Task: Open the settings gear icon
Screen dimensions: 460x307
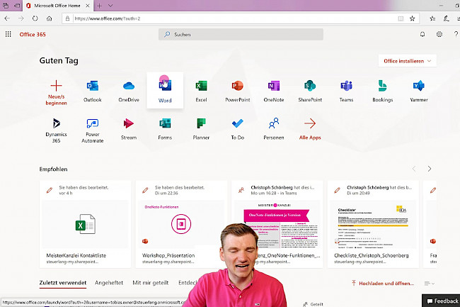Action: [x=439, y=34]
